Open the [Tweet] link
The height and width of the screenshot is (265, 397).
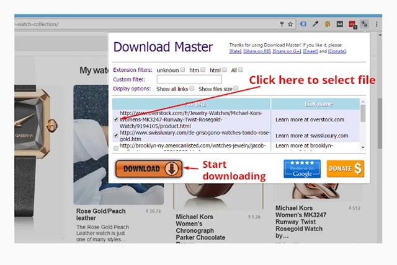310,51
